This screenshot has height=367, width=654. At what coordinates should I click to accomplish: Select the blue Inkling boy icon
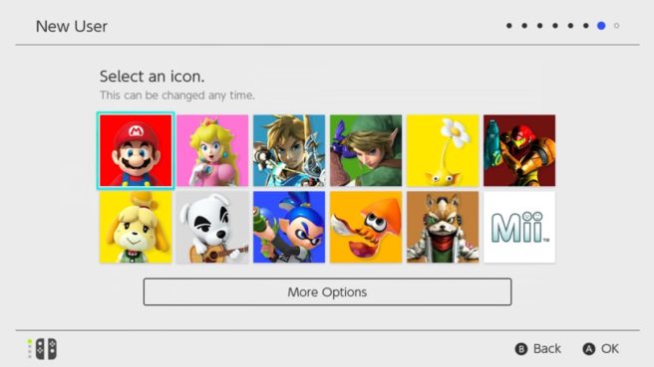[289, 227]
